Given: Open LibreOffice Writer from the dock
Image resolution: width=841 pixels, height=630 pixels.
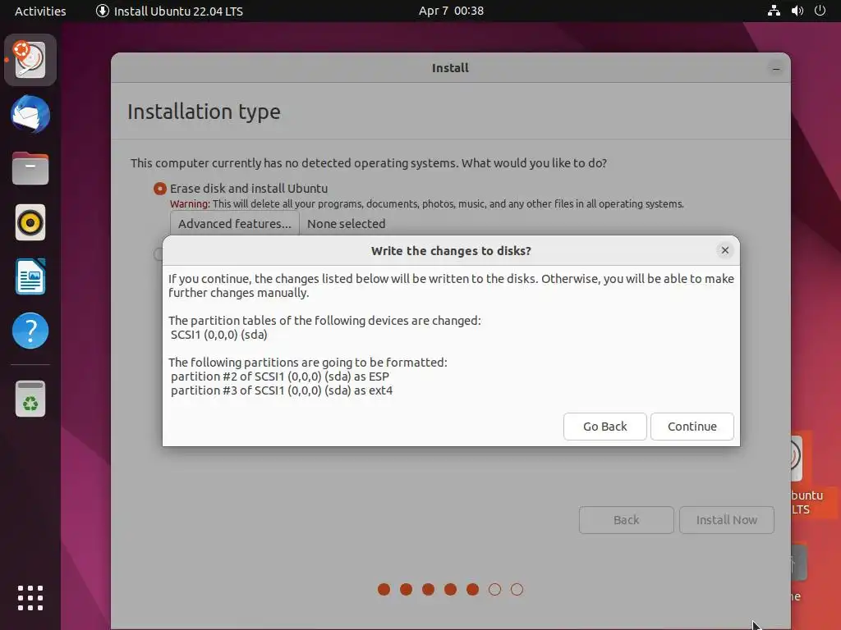Looking at the screenshot, I should (30, 276).
